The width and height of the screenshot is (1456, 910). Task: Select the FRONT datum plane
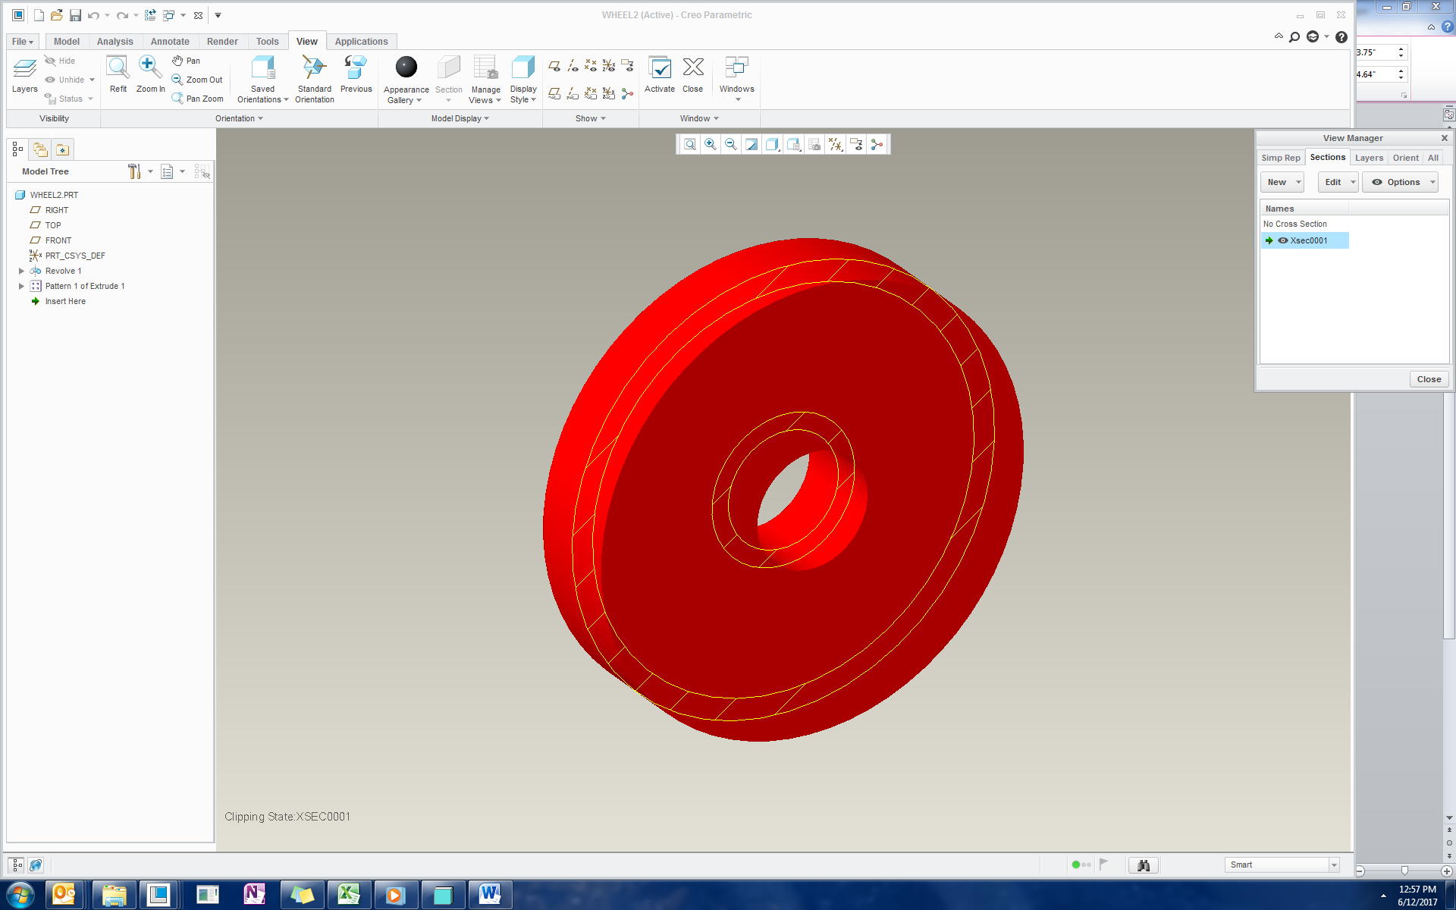coord(58,240)
